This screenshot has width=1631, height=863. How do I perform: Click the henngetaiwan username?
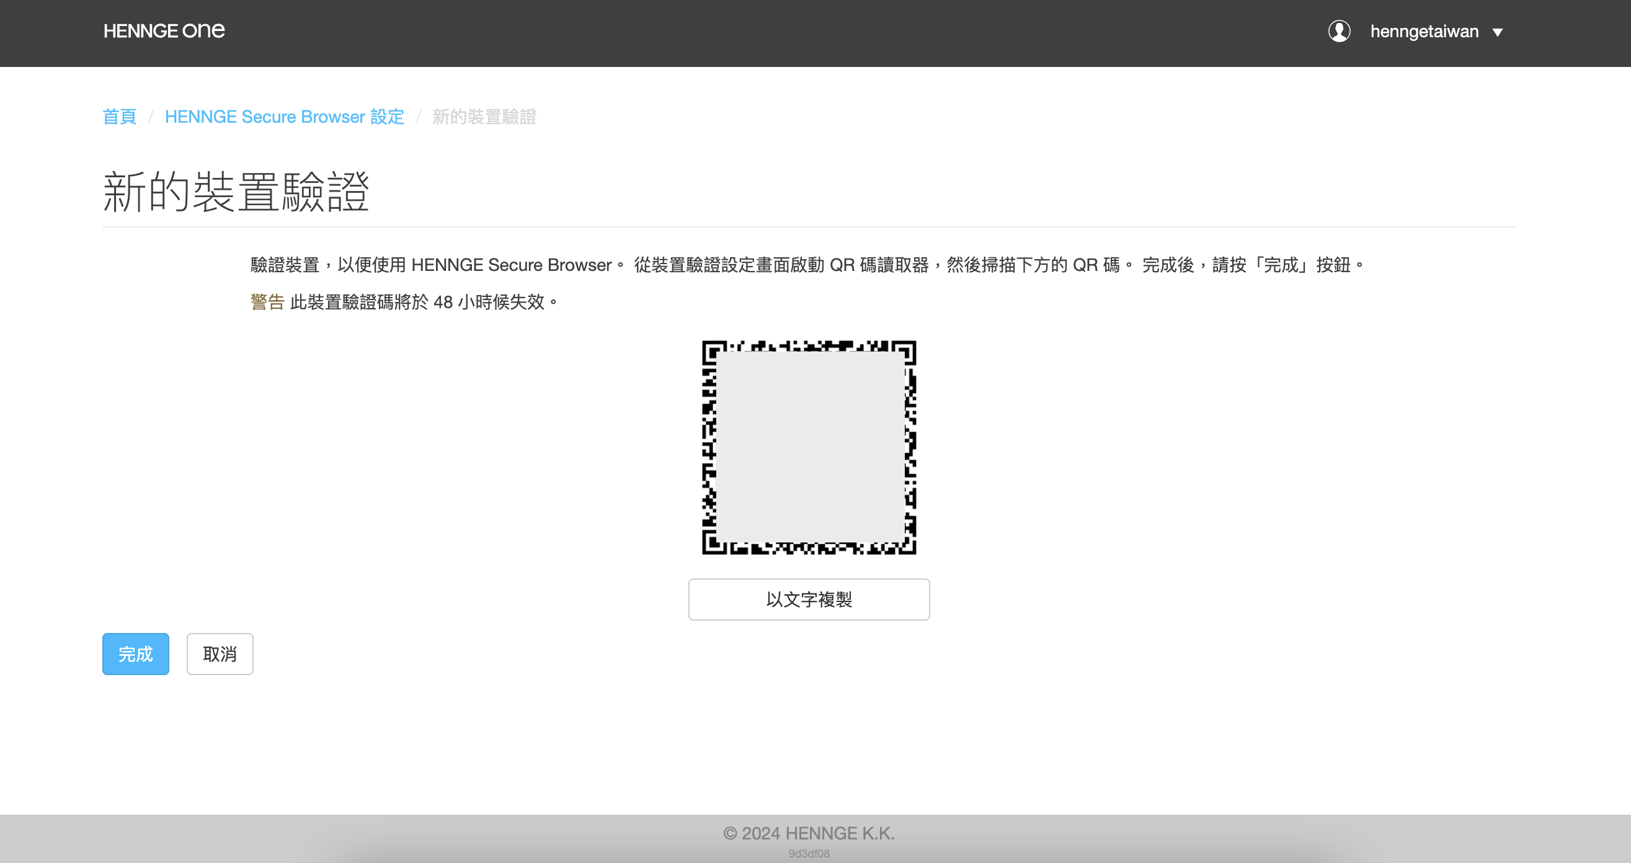[1424, 31]
